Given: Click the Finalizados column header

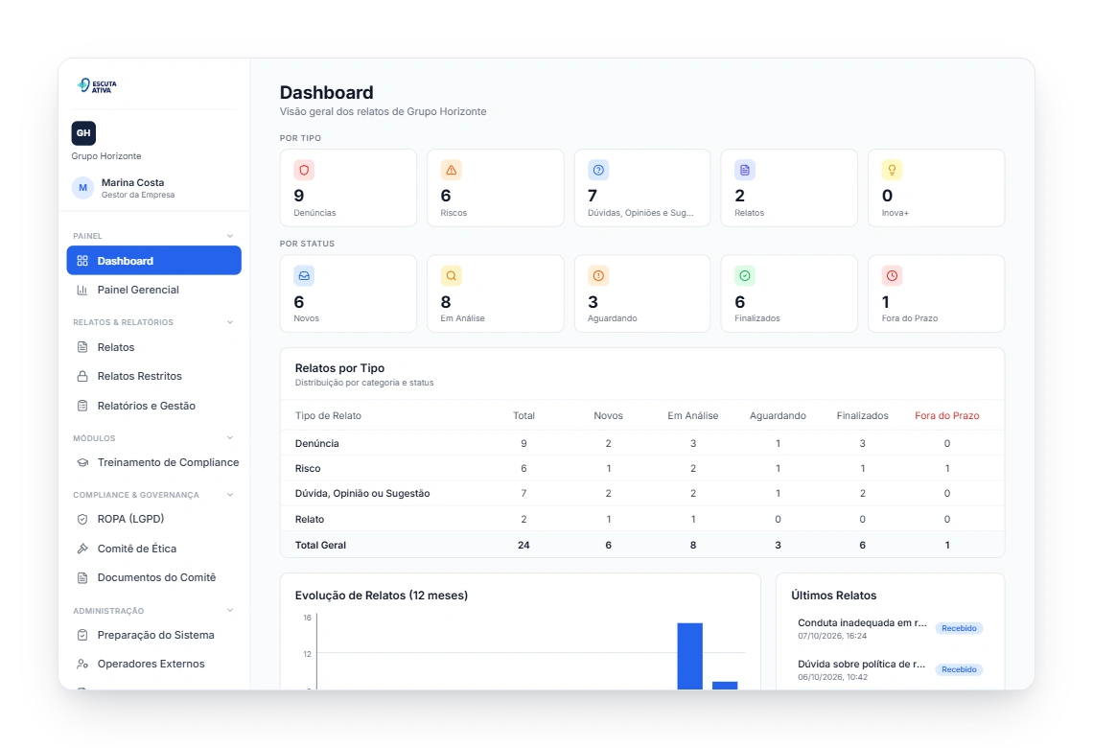Looking at the screenshot, I should coord(862,416).
